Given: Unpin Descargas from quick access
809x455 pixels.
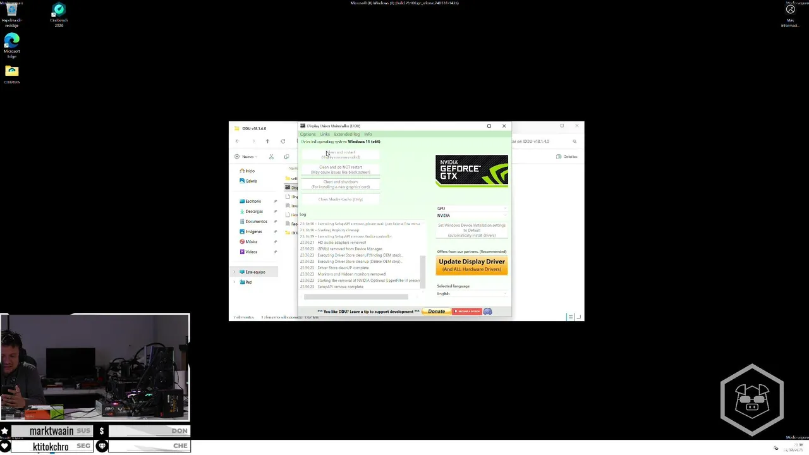Looking at the screenshot, I should [276, 211].
